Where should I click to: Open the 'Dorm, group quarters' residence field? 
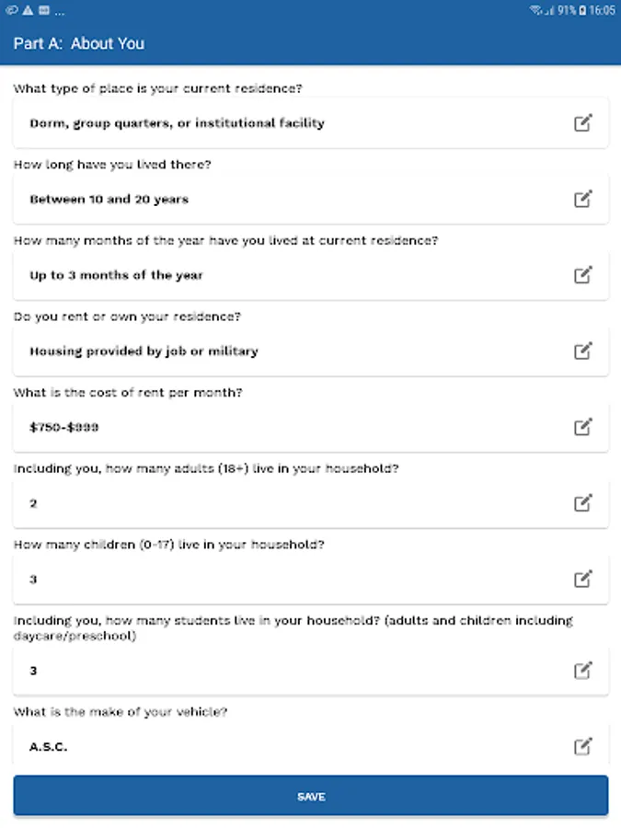click(x=276, y=123)
